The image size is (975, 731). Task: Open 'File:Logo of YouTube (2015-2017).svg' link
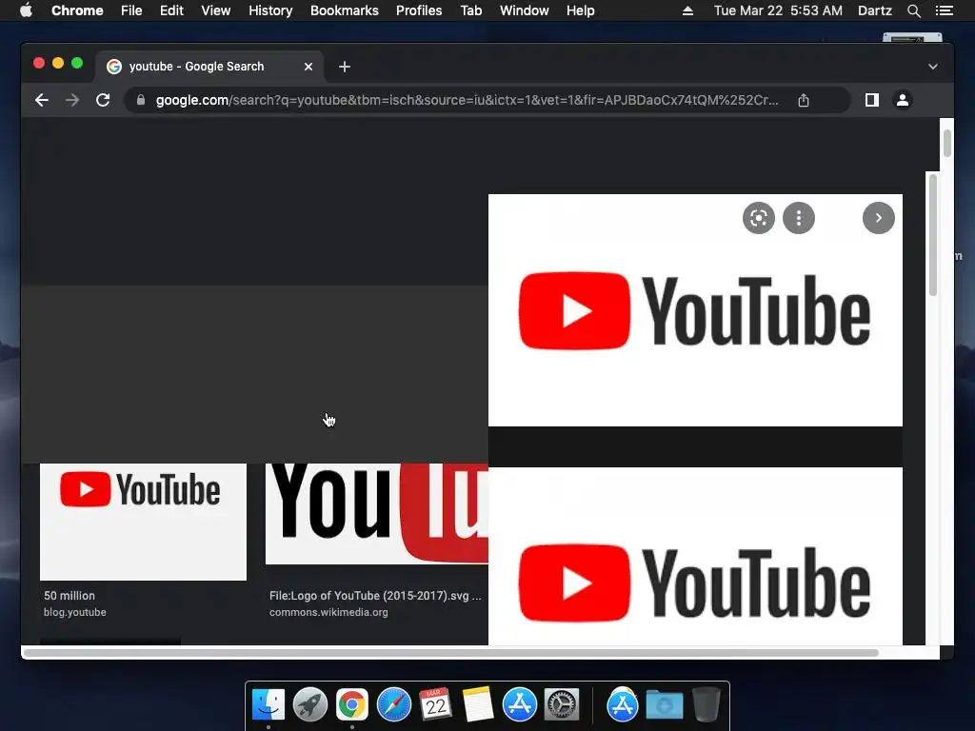(x=375, y=596)
